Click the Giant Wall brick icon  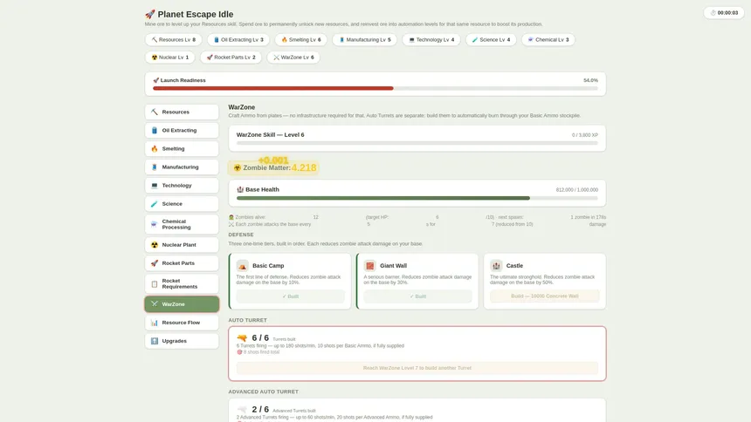coord(369,266)
